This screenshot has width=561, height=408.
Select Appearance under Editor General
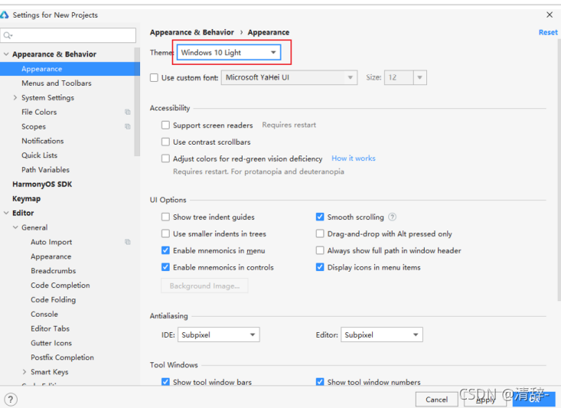[51, 256]
